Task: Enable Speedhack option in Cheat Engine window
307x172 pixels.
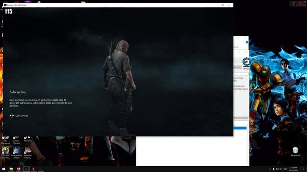Action: tap(241, 89)
